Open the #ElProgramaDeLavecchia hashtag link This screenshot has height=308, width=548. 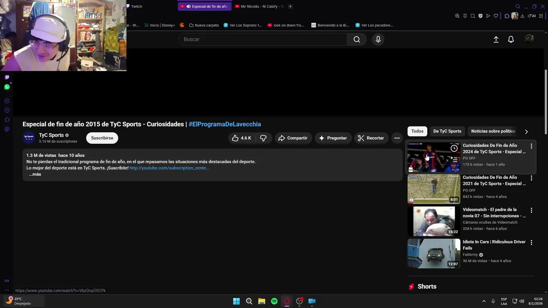pyautogui.click(x=225, y=124)
